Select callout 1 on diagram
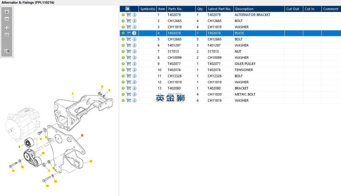 coord(73,94)
